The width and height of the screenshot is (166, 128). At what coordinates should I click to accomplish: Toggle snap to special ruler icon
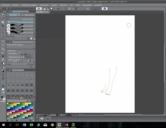96,9
